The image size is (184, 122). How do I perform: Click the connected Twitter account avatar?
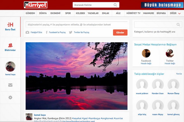pyautogui.click(x=170, y=53)
